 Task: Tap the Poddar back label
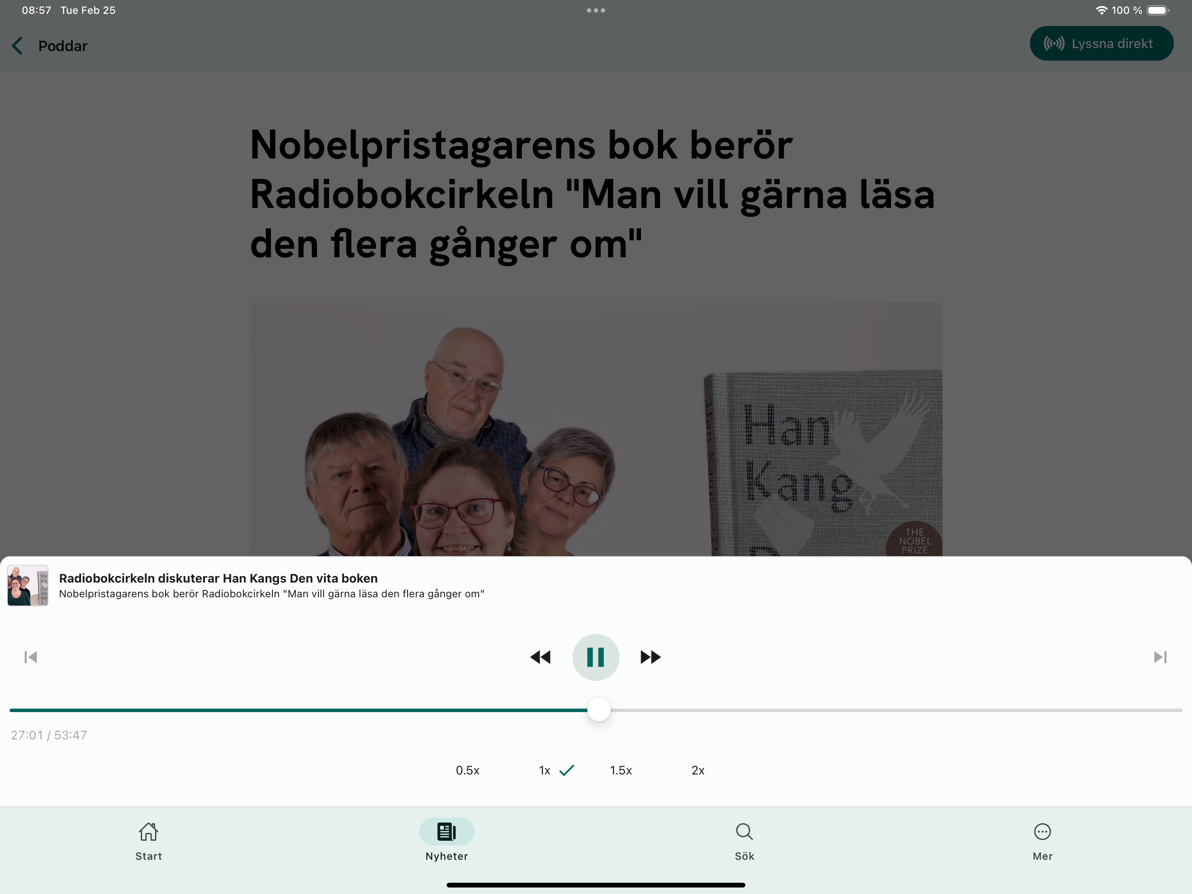point(62,46)
